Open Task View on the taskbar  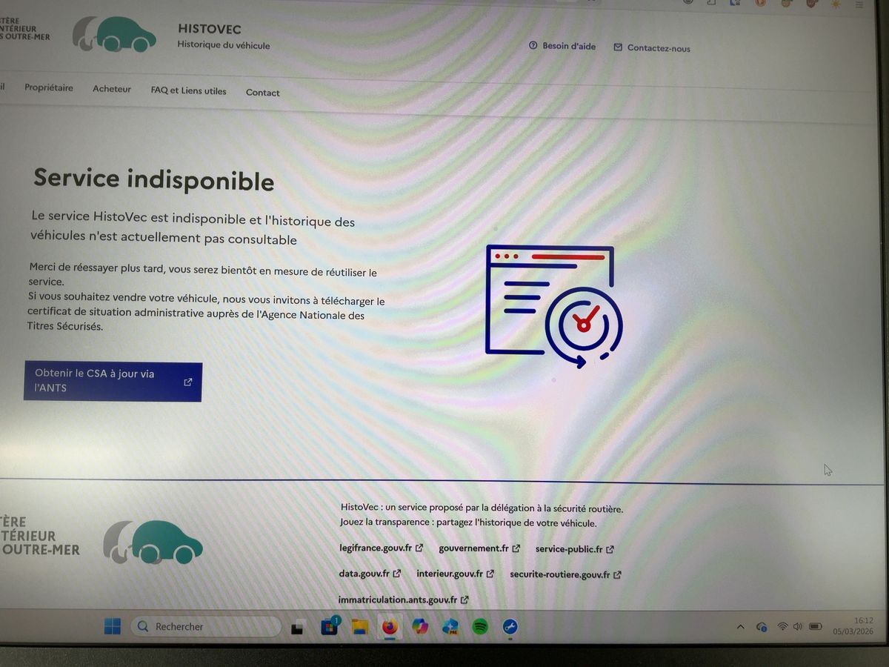point(297,628)
